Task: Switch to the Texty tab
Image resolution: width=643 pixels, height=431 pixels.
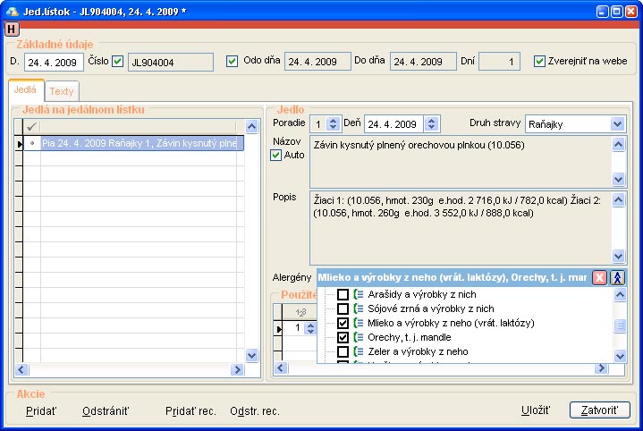Action: tap(62, 91)
